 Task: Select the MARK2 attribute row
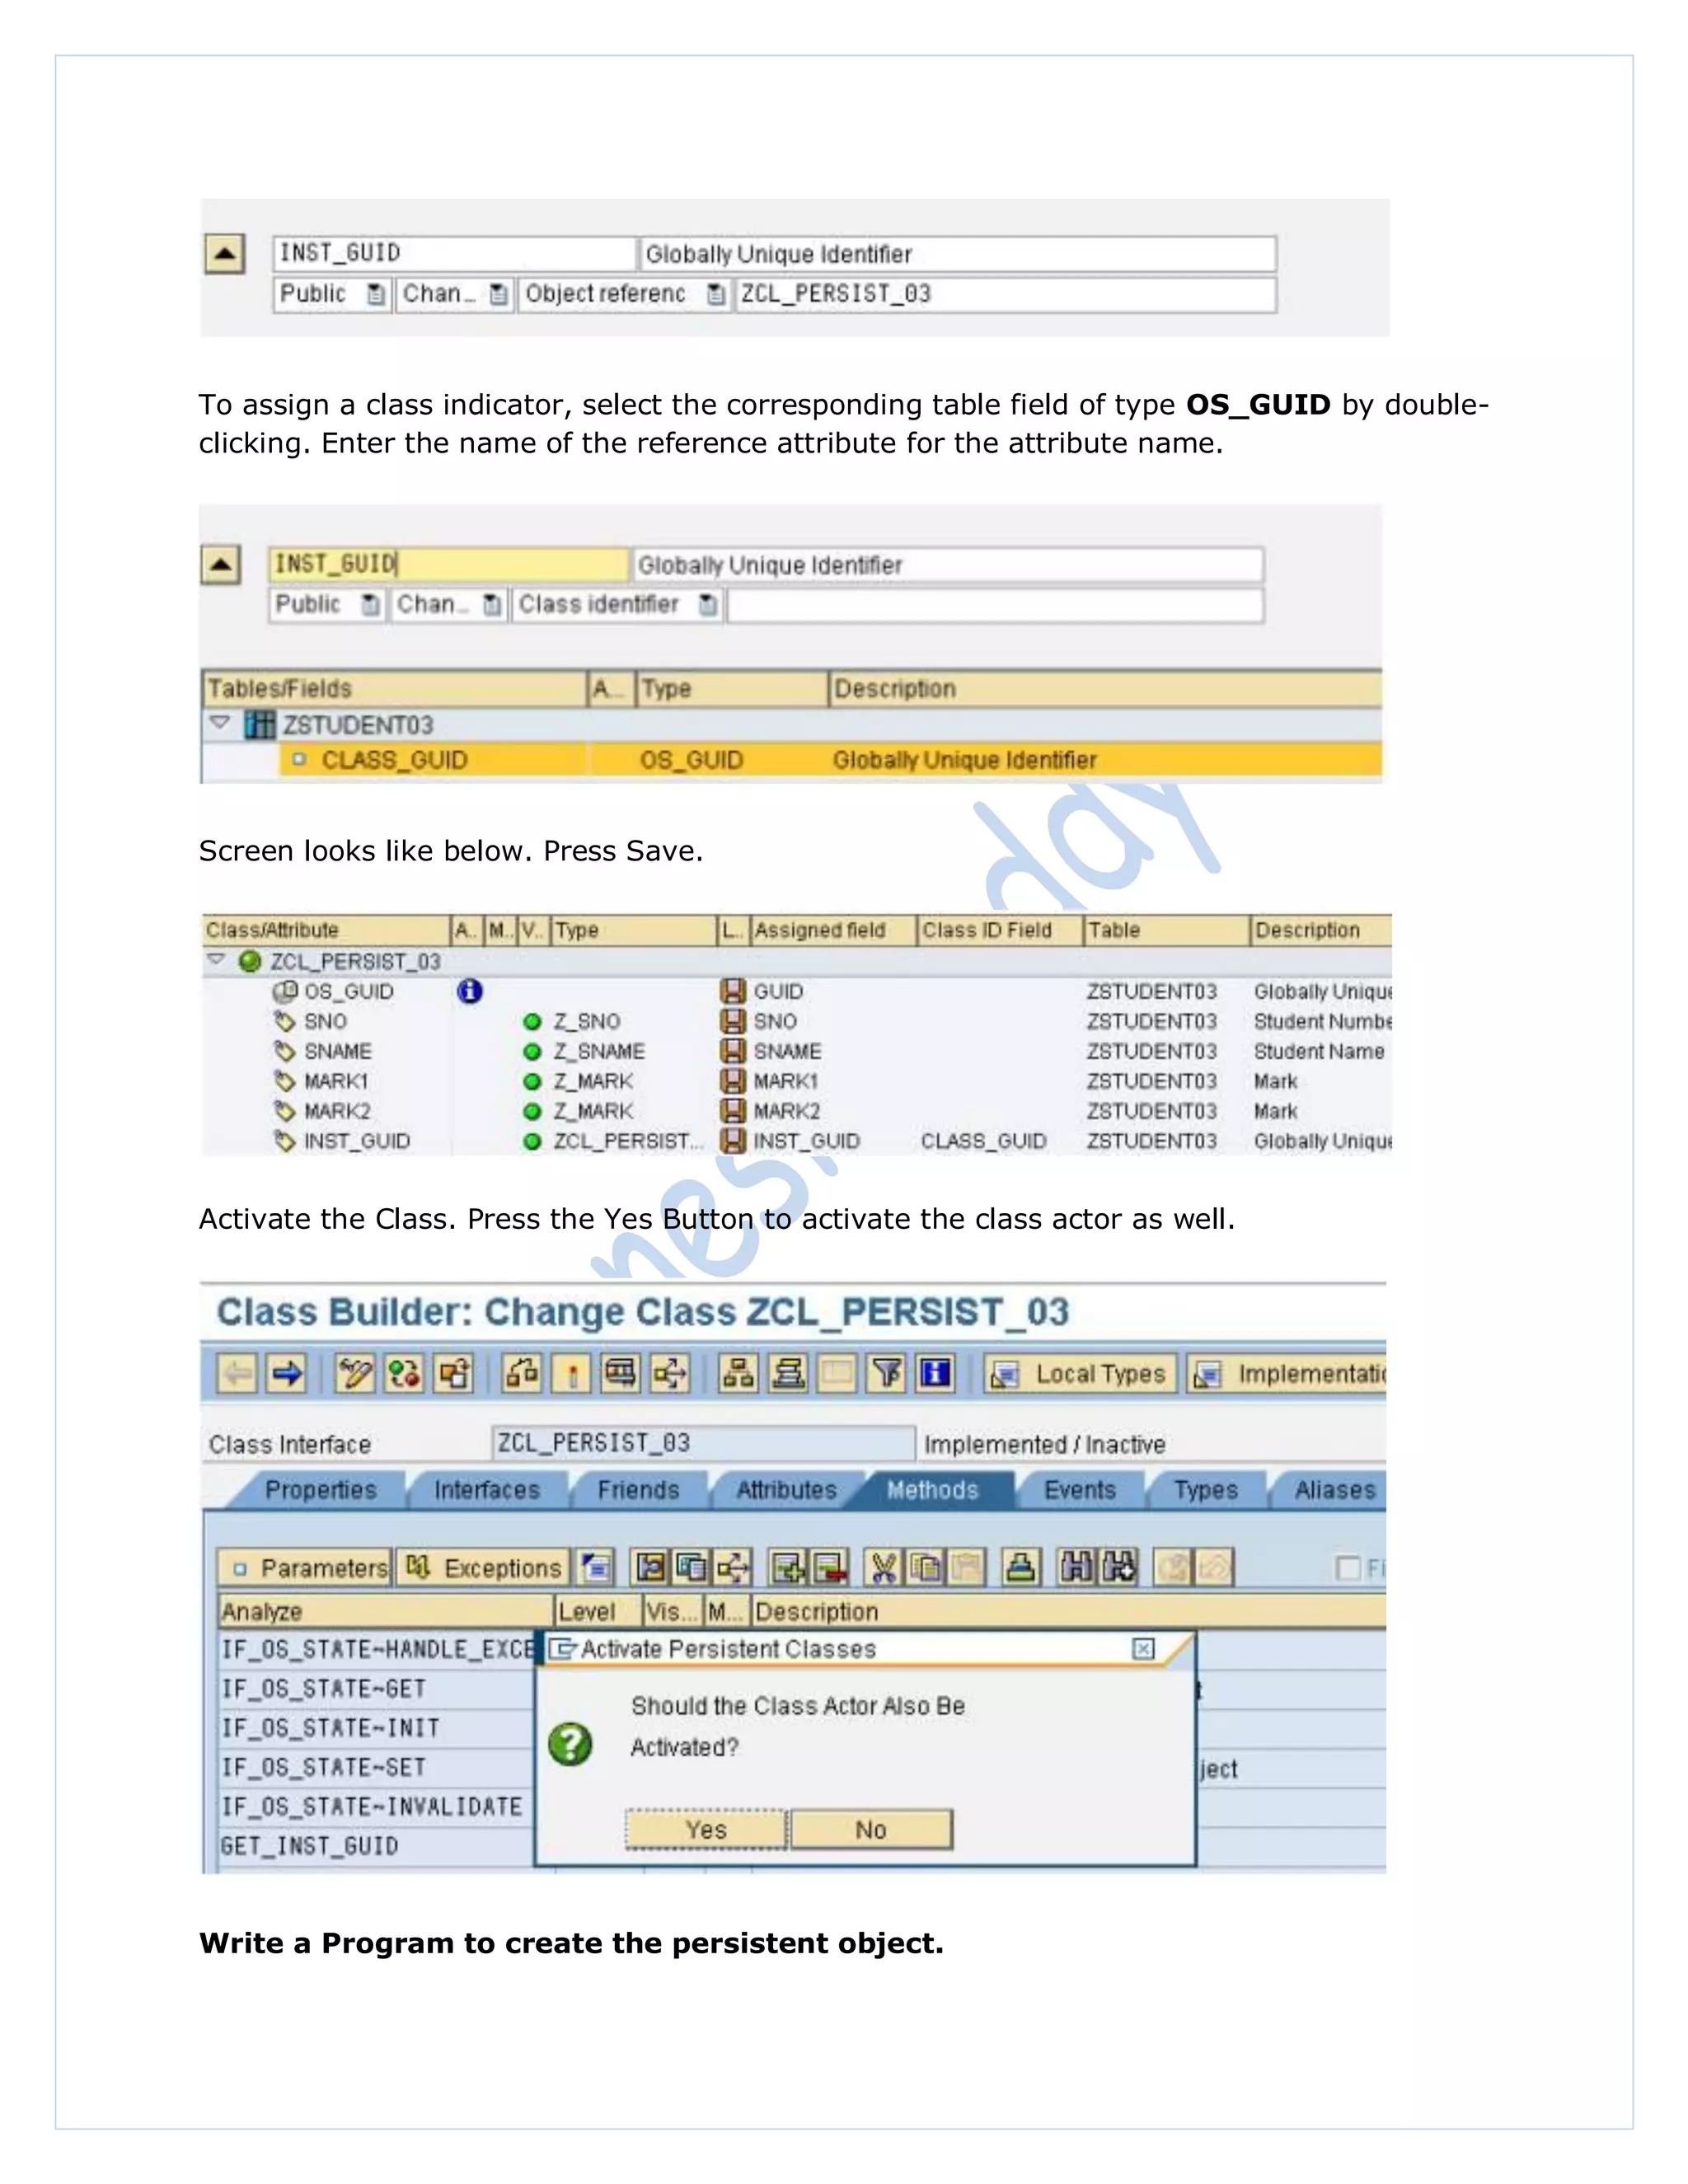(x=796, y=1111)
